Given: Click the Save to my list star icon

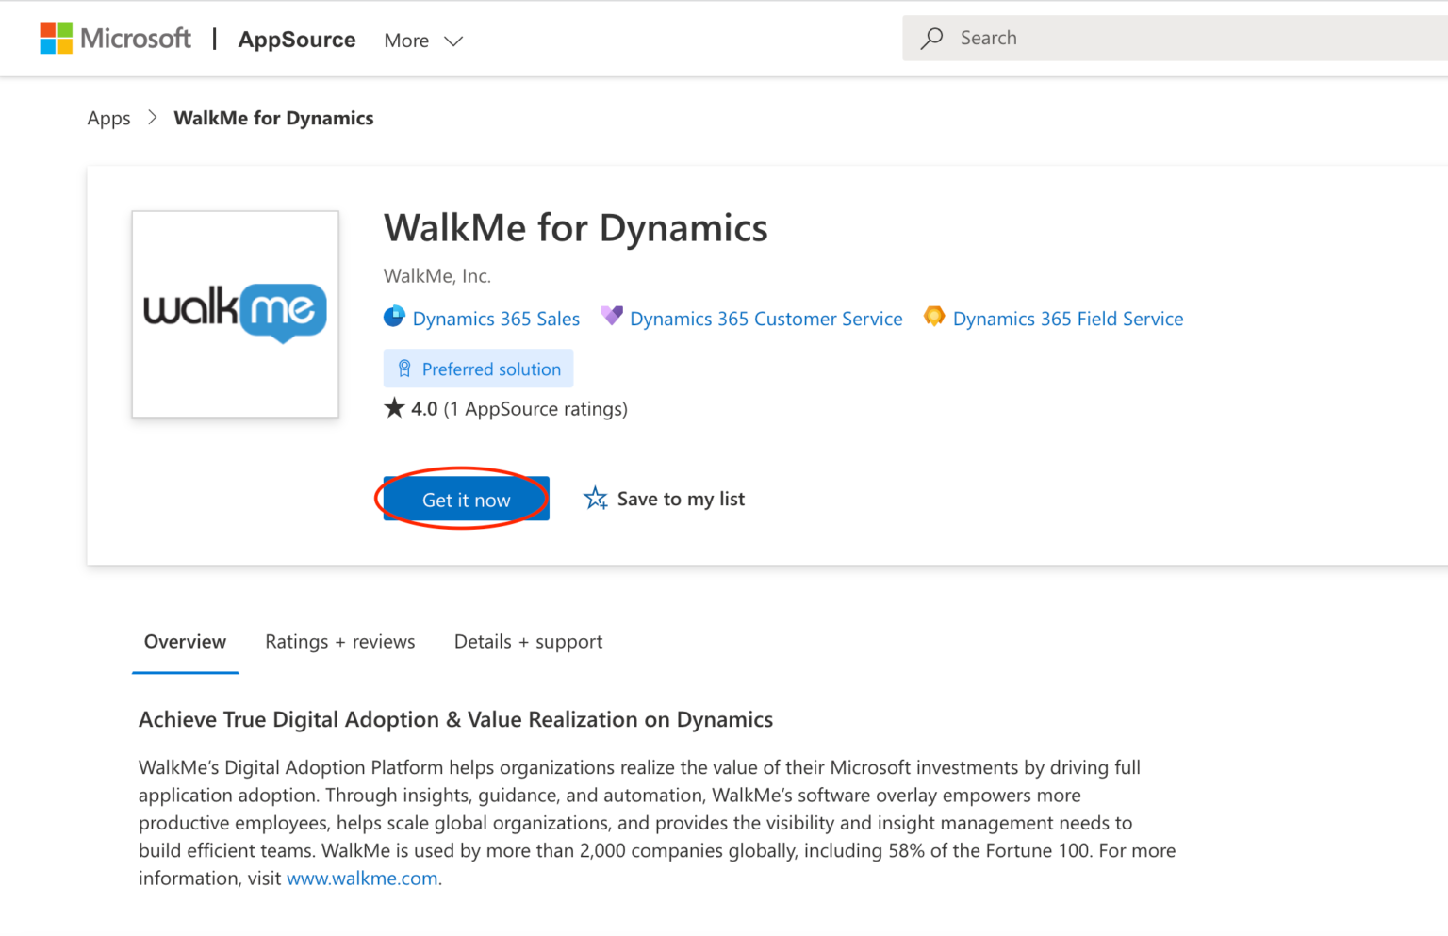Looking at the screenshot, I should [x=595, y=498].
